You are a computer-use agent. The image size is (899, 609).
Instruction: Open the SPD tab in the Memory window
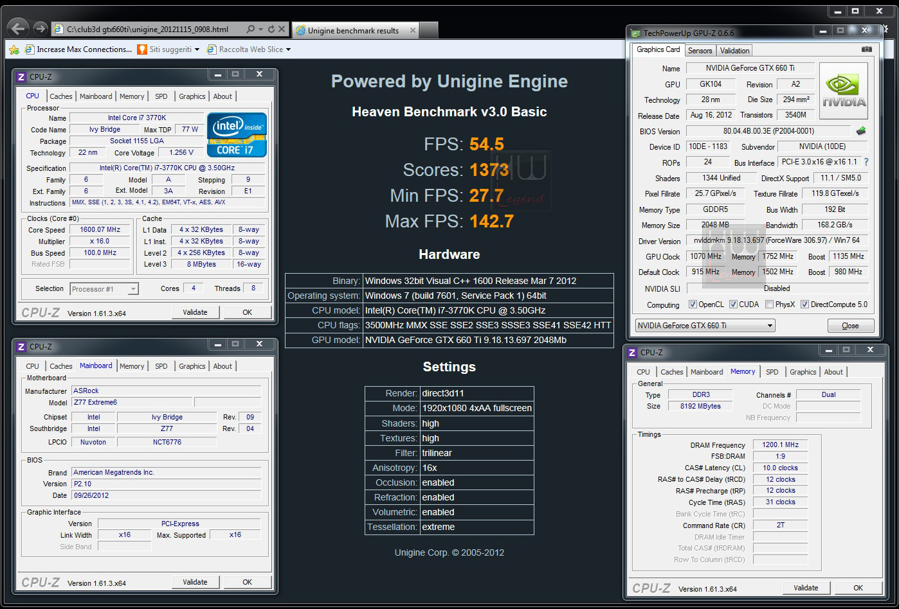tap(772, 372)
